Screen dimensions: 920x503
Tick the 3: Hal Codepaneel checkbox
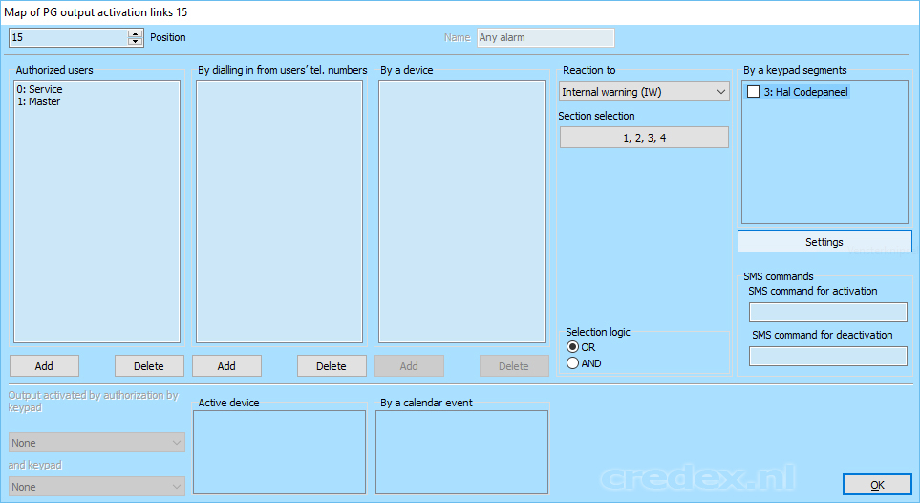[754, 92]
